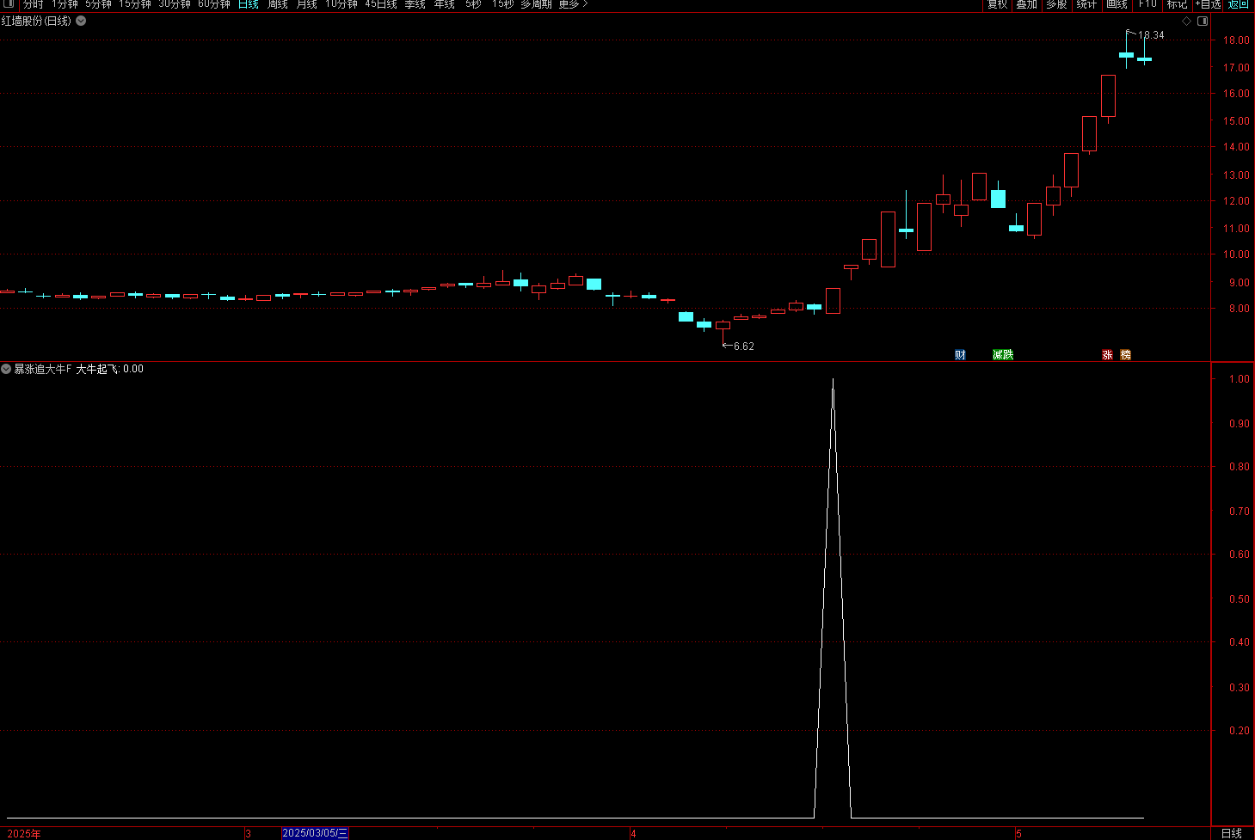Select the 60分钟 period tab
1255x840 pixels.
click(214, 4)
